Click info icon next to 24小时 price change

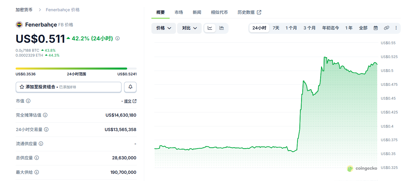(x=117, y=38)
